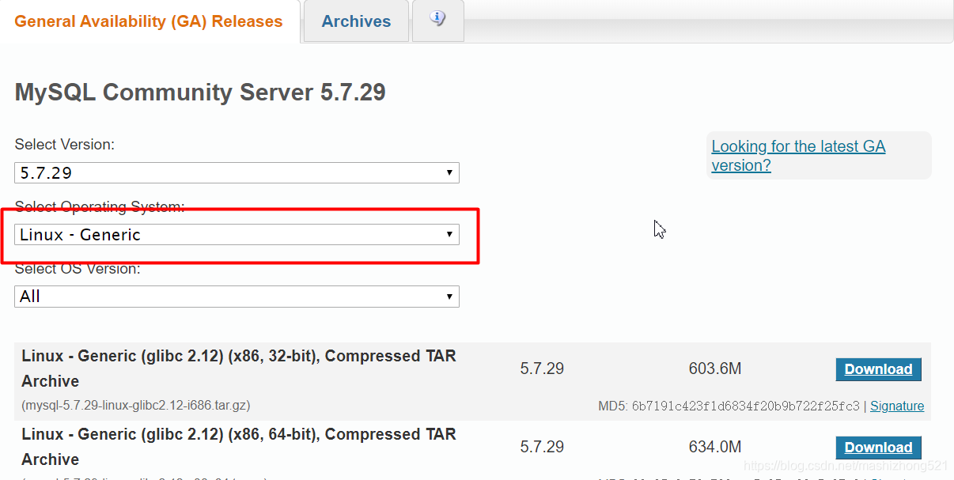Open the Signature link for the 32-bit archive
The image size is (954, 480).
click(x=897, y=406)
